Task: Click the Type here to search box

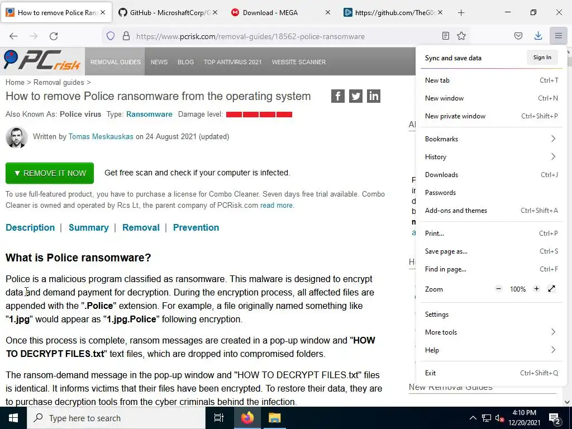Action: point(116,418)
